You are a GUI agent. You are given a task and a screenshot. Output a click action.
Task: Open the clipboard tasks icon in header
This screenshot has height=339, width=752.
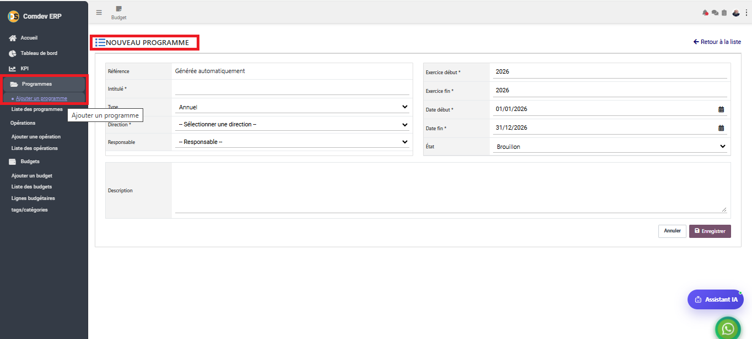pyautogui.click(x=724, y=13)
